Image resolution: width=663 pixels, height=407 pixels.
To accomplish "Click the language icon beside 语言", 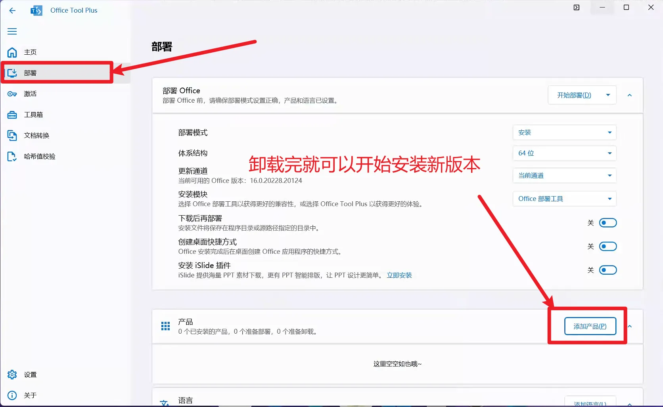I will click(165, 403).
